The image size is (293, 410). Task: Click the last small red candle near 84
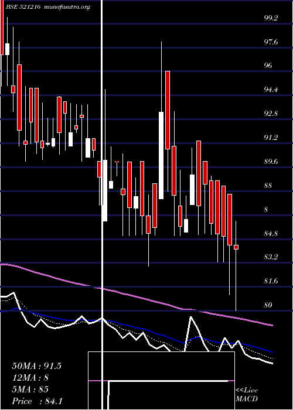pyautogui.click(x=236, y=247)
